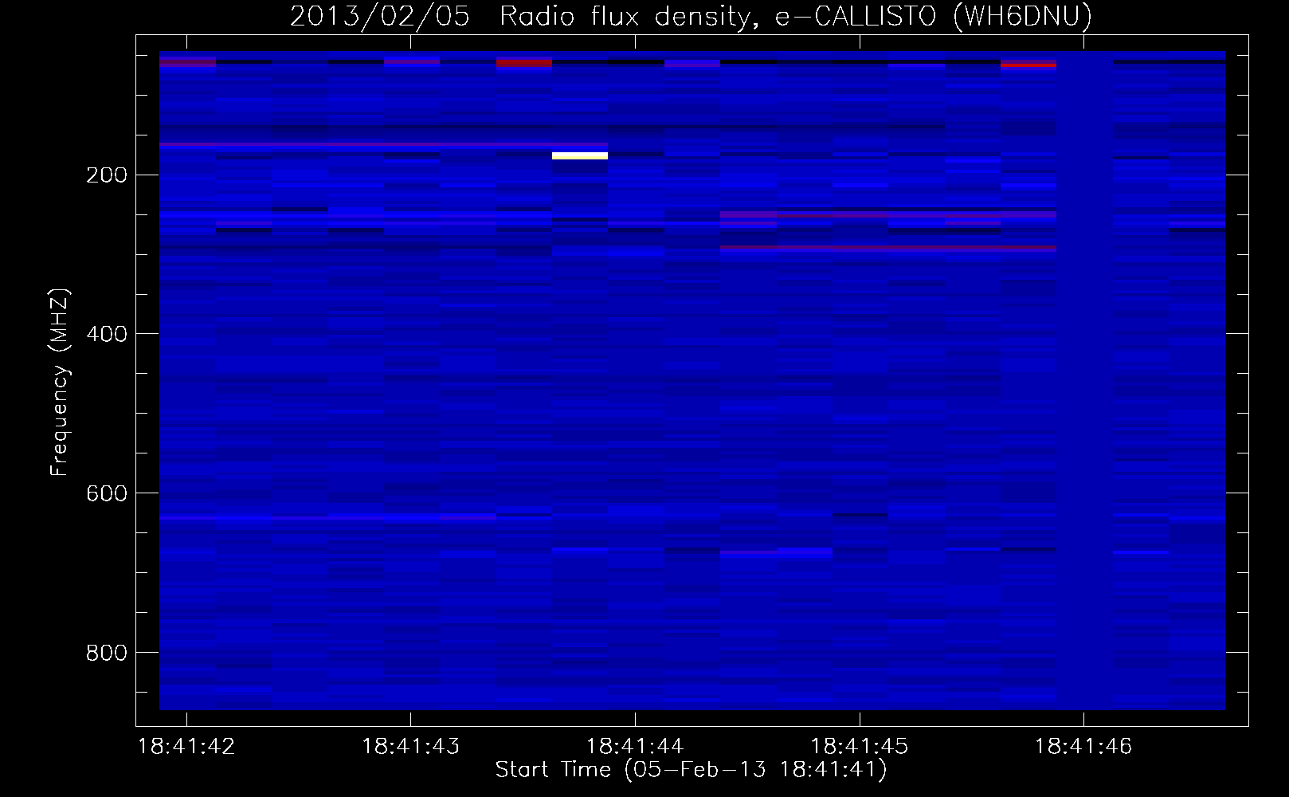Click the 'Start Time (05-Feb-13 18:41:41)' label
The width and height of the screenshot is (1289, 797).
tap(691, 770)
